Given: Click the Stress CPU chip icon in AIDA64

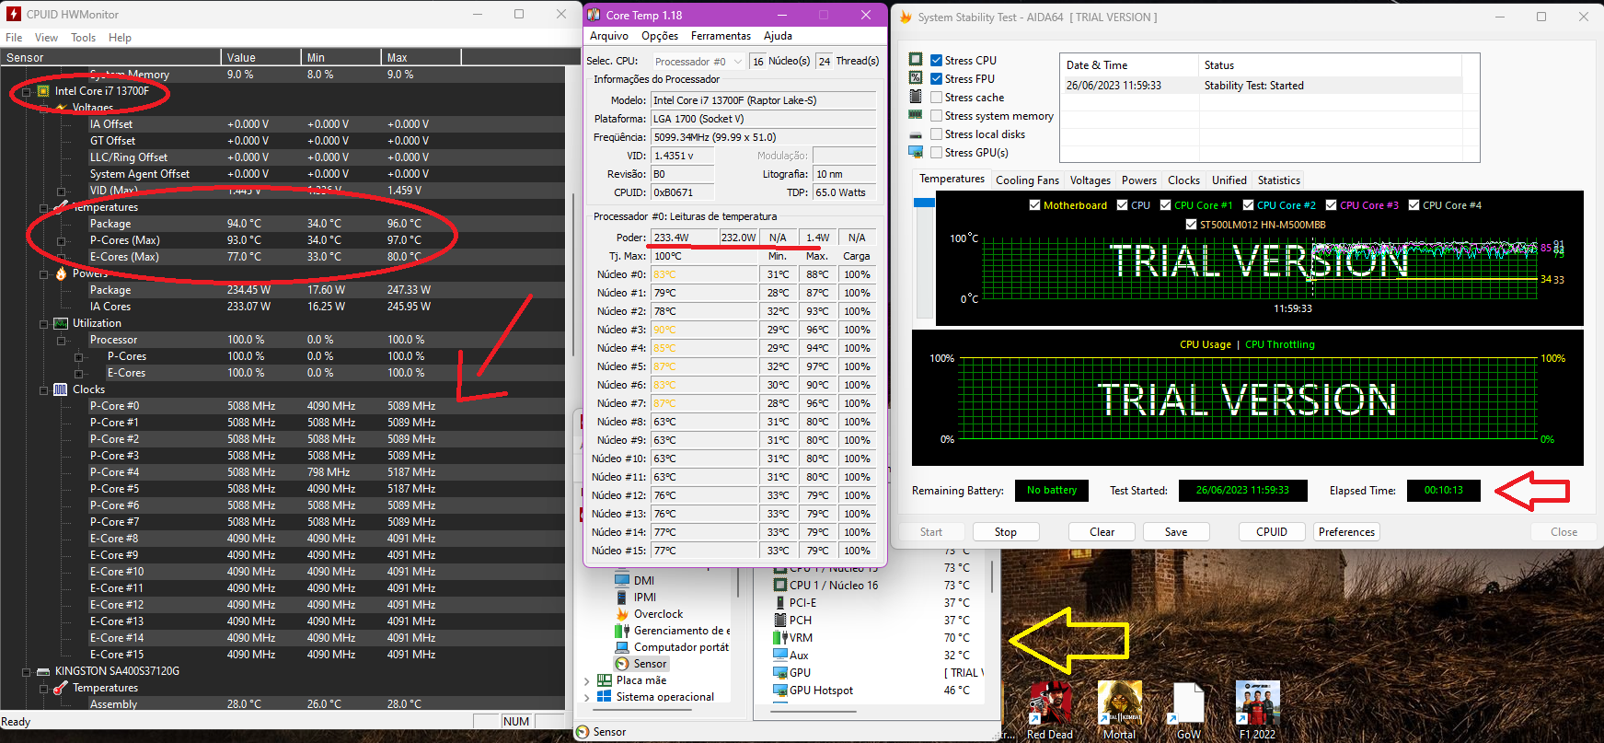Looking at the screenshot, I should pos(916,60).
